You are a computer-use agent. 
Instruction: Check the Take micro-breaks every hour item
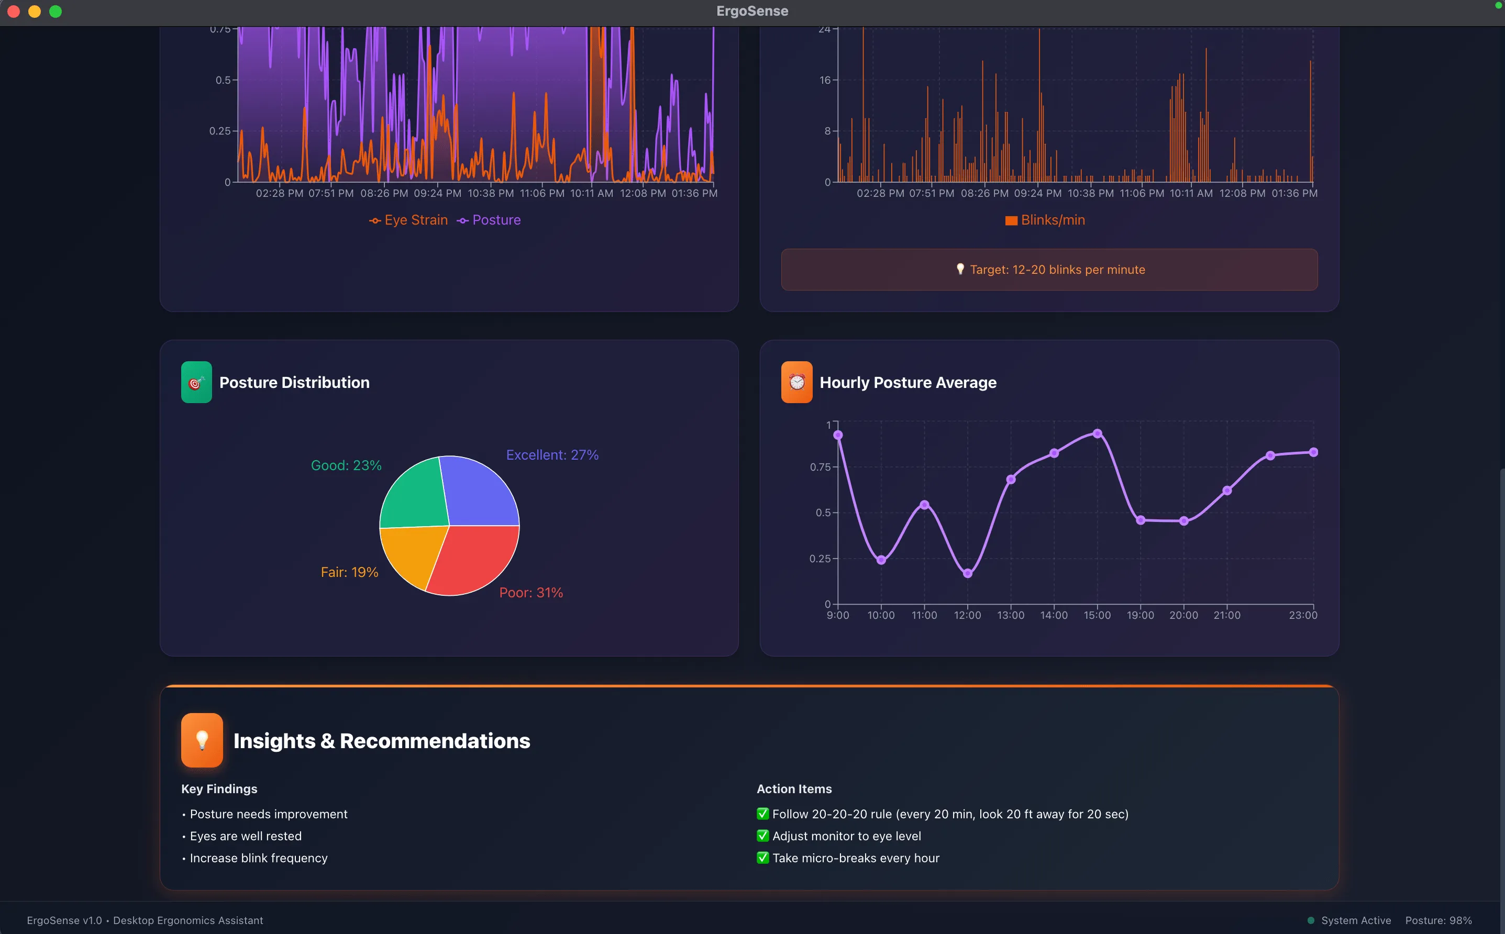(x=763, y=858)
